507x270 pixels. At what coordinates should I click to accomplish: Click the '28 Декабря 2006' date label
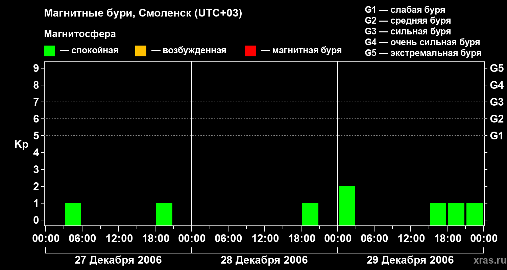click(264, 260)
